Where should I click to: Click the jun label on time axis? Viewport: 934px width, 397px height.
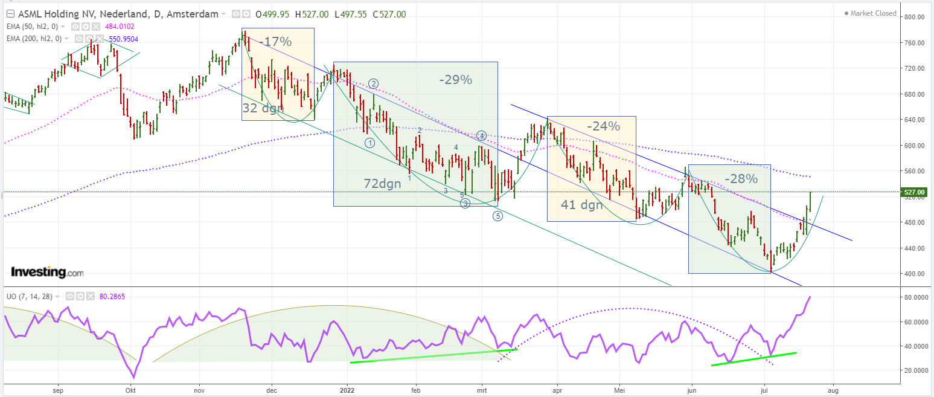[x=692, y=391]
